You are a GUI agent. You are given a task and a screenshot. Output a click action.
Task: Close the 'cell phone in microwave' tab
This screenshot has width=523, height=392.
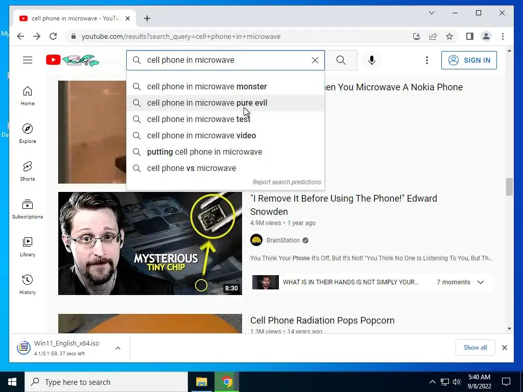[127, 18]
